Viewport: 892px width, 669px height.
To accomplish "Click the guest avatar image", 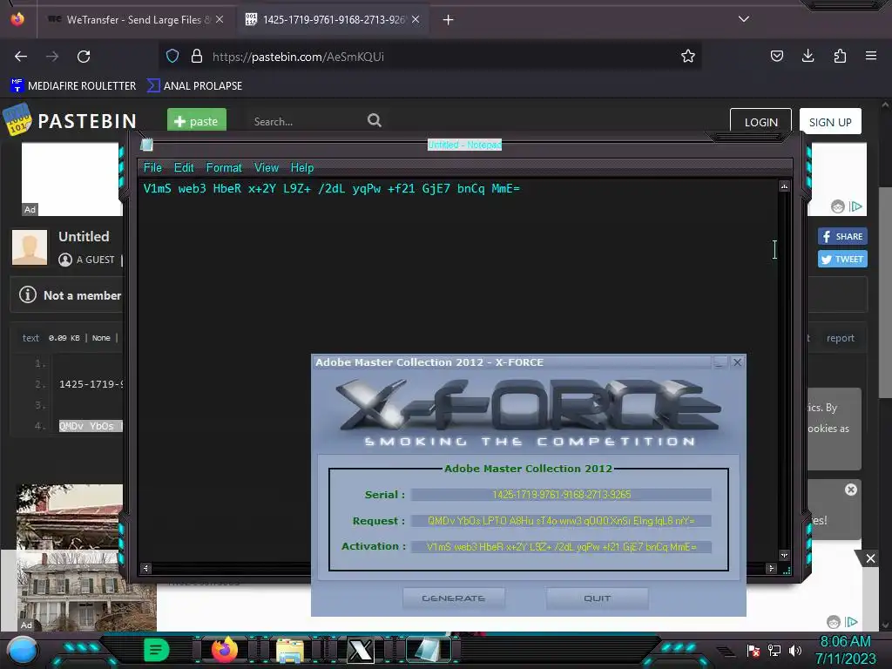I will click(30, 247).
